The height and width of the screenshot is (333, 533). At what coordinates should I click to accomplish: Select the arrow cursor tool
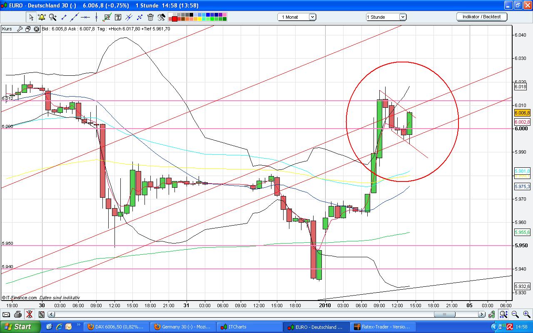coord(31,17)
